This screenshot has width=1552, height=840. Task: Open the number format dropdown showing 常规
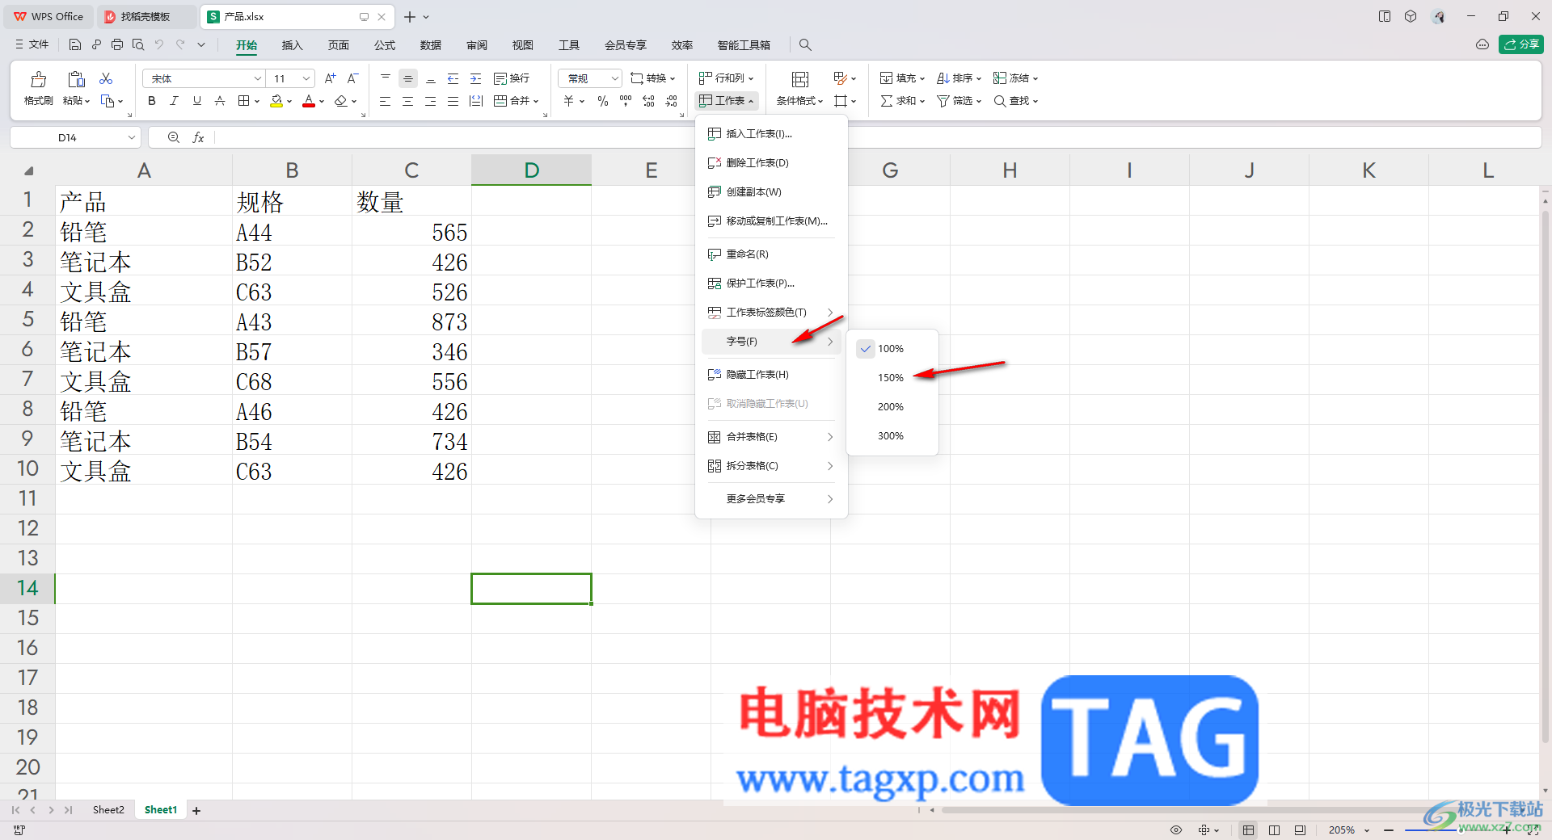tap(614, 78)
